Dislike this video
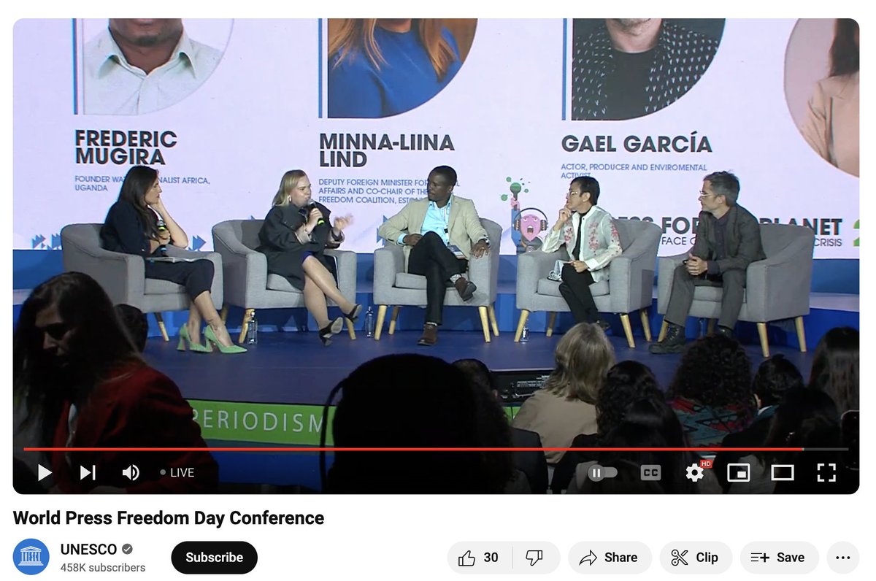Viewport: 876px width, 581px height. coord(536,558)
